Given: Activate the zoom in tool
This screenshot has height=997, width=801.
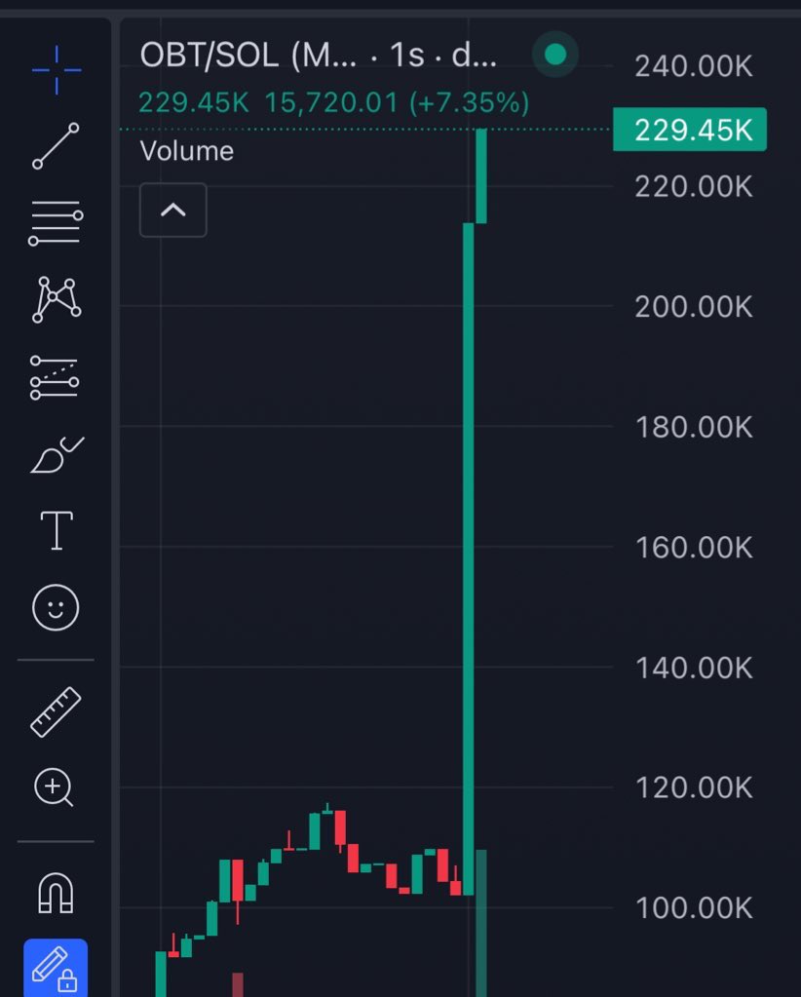Looking at the screenshot, I should tap(54, 787).
